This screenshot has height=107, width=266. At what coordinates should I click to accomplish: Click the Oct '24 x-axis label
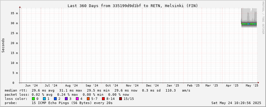(112, 86)
